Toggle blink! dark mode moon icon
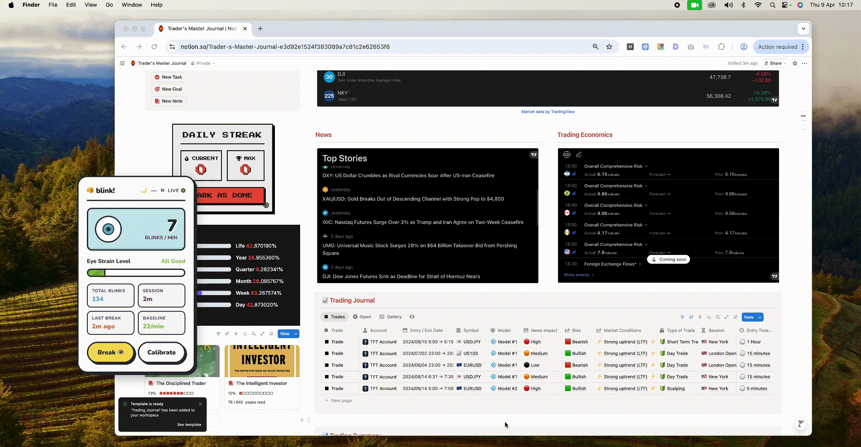The height and width of the screenshot is (447, 861). click(144, 190)
